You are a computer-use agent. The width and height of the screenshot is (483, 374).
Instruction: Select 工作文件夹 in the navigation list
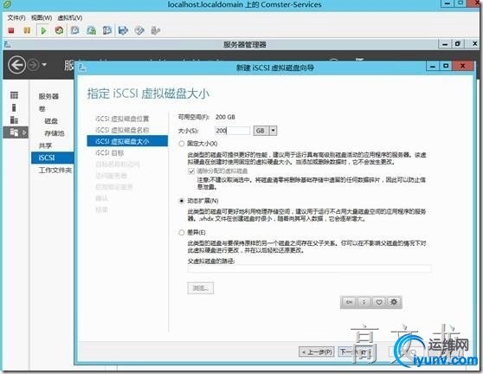pos(55,170)
